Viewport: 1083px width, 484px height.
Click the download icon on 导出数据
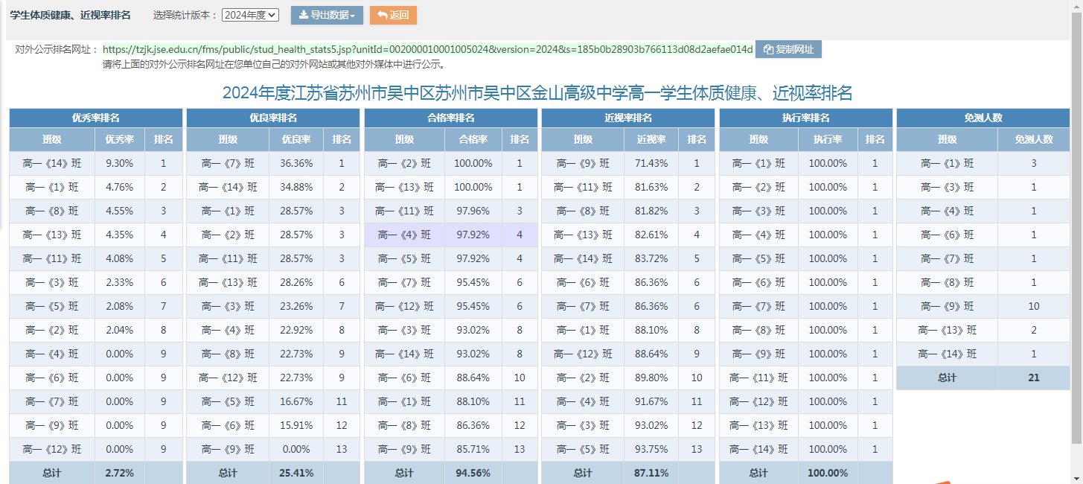[x=303, y=16]
